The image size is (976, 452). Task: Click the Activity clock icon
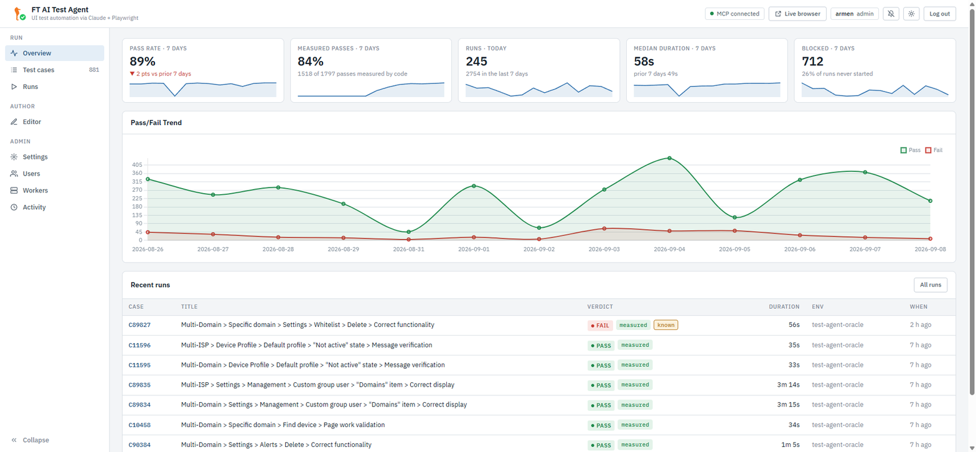tap(14, 207)
